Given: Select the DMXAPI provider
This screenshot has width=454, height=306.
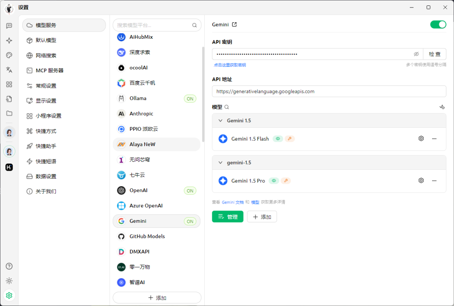Looking at the screenshot, I should [156, 252].
